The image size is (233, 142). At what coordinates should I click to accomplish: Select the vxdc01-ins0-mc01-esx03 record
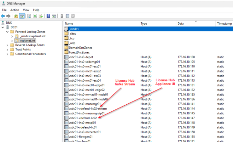(85, 76)
